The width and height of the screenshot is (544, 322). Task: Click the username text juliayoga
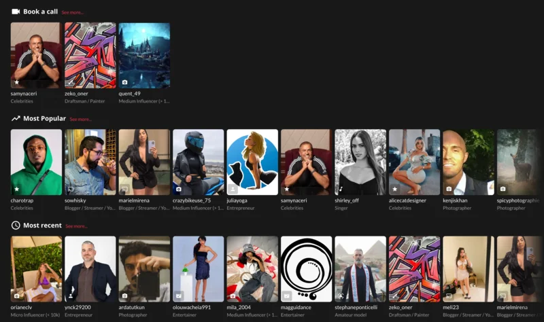(x=237, y=200)
